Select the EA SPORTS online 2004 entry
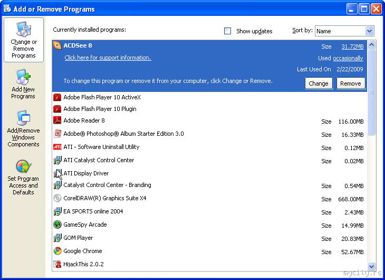Screen dimensions: 385x280 pyautogui.click(x=93, y=211)
